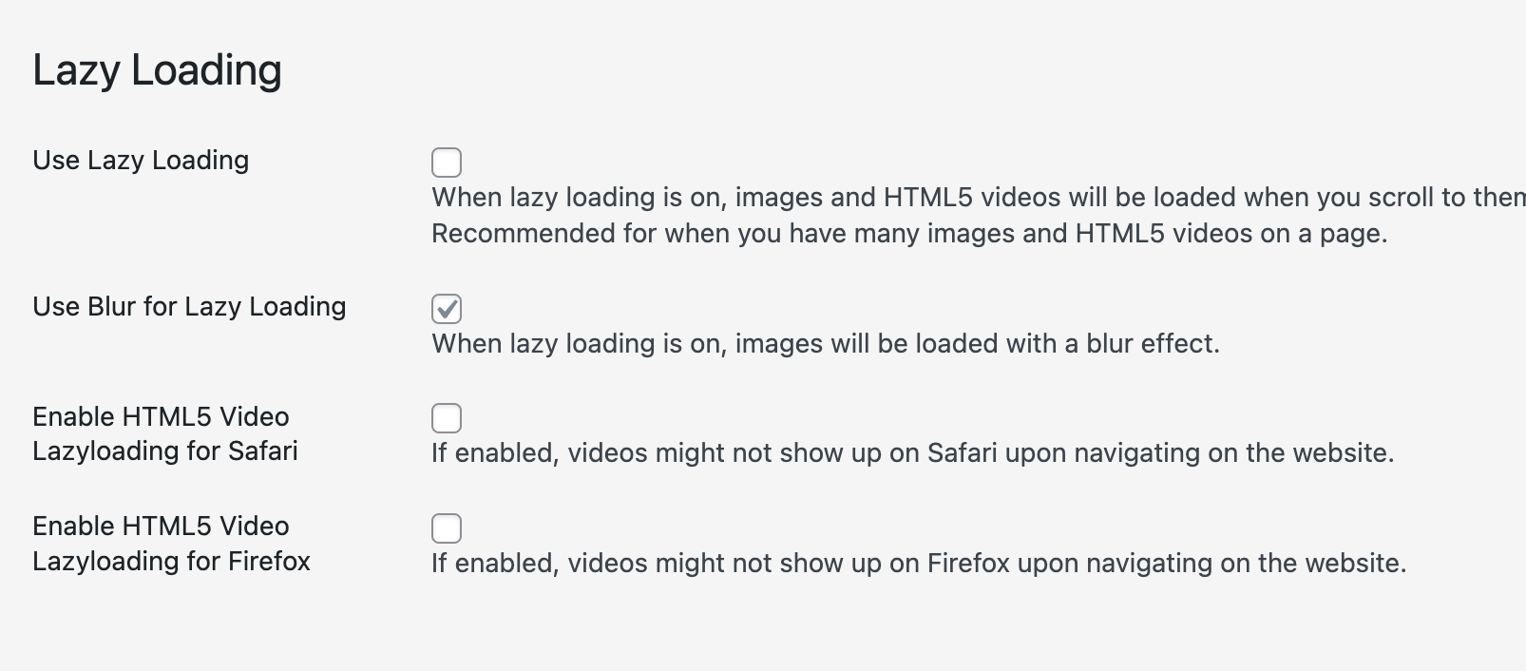The width and height of the screenshot is (1526, 671).
Task: Click the blur effect description text
Action: coord(827,344)
